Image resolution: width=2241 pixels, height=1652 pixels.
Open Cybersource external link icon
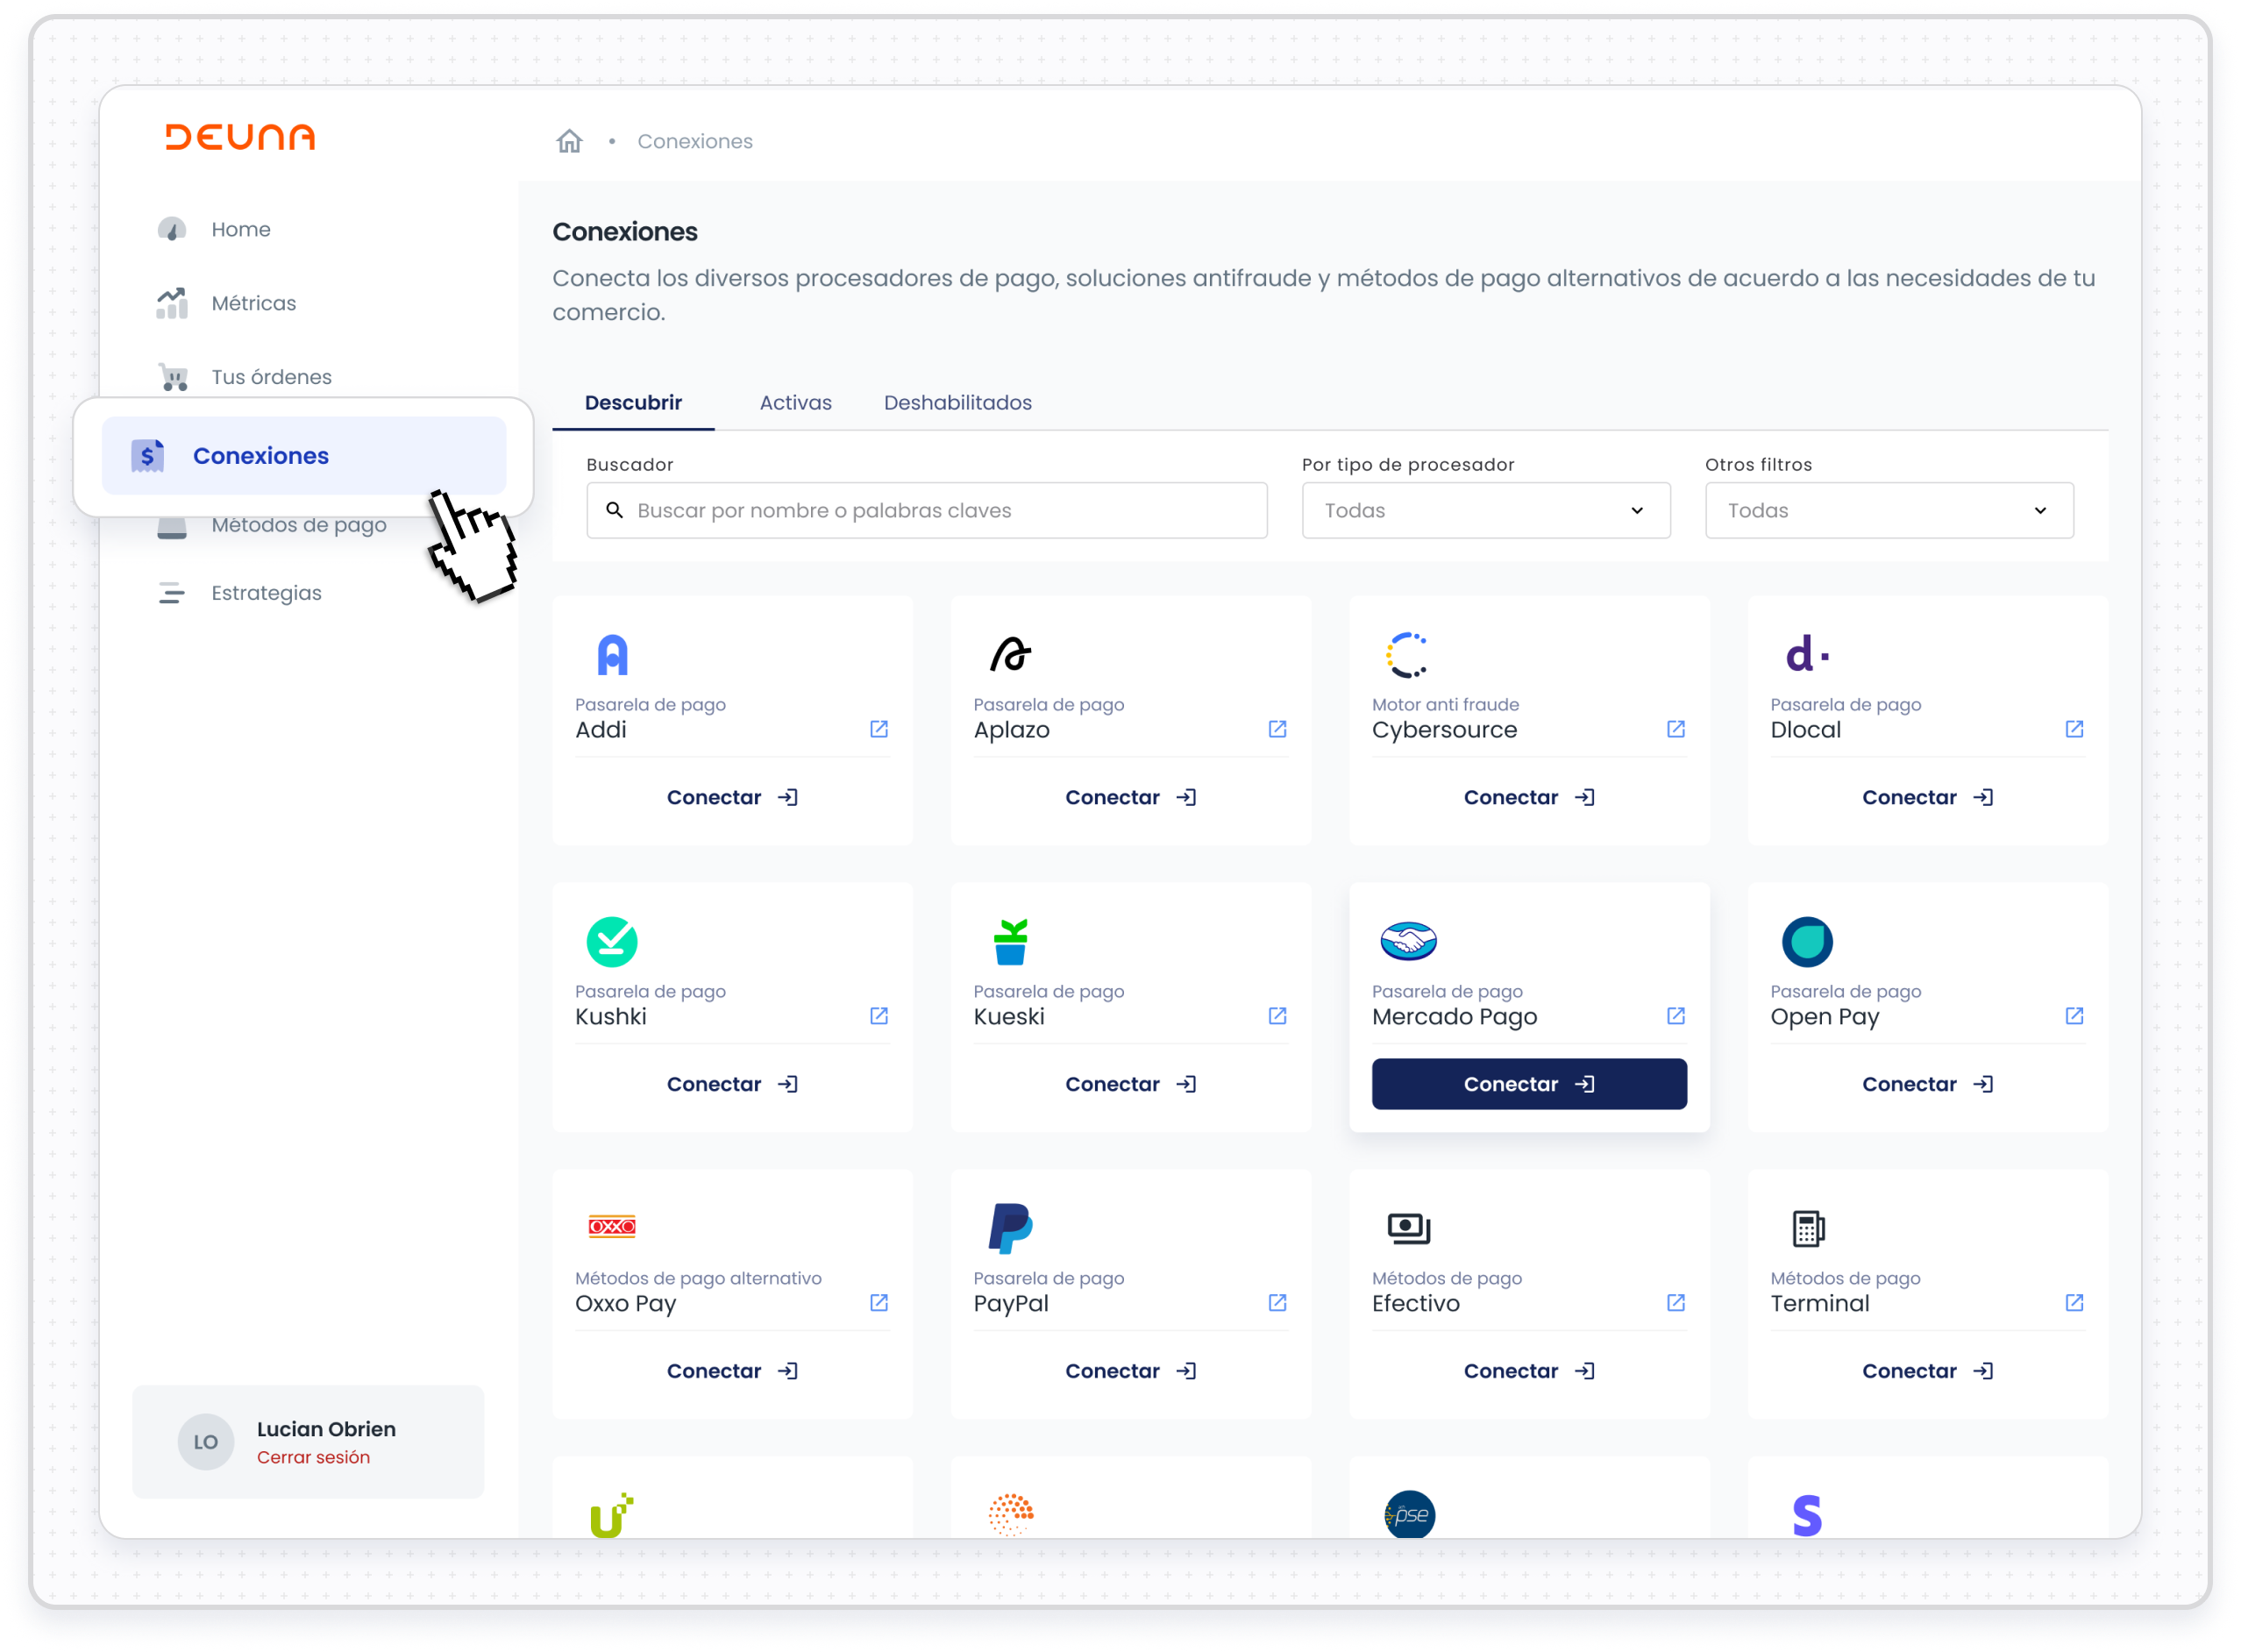1676,729
